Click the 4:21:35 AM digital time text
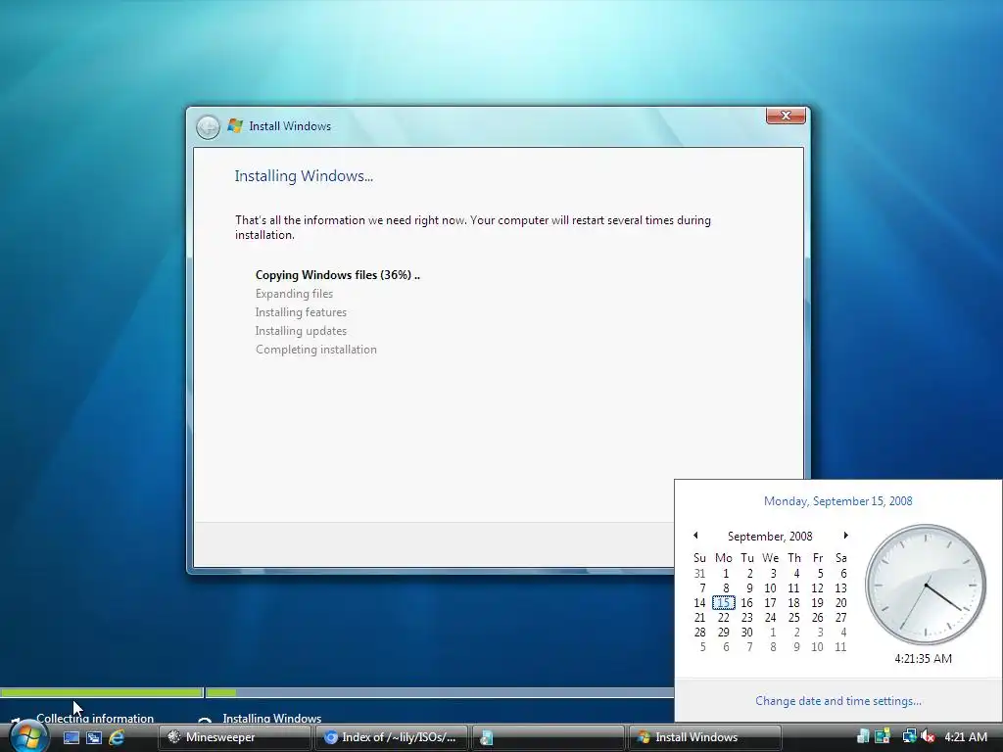The height and width of the screenshot is (752, 1003). coord(923,659)
